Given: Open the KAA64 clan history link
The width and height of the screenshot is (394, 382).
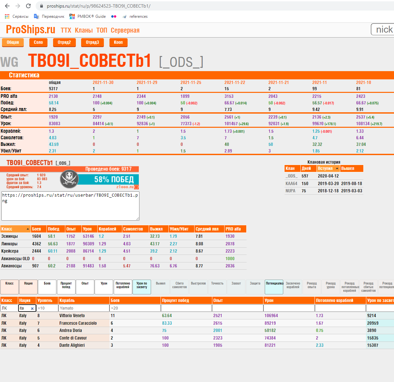Looking at the screenshot, I should pos(291,183).
